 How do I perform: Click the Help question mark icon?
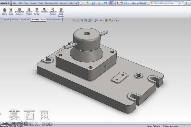(x=186, y=3)
